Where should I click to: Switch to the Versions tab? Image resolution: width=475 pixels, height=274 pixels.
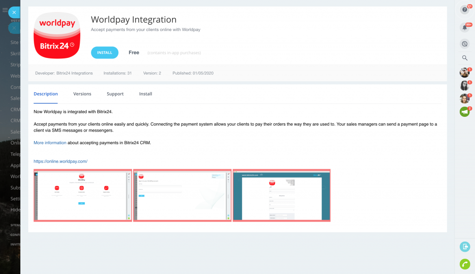[x=82, y=94]
